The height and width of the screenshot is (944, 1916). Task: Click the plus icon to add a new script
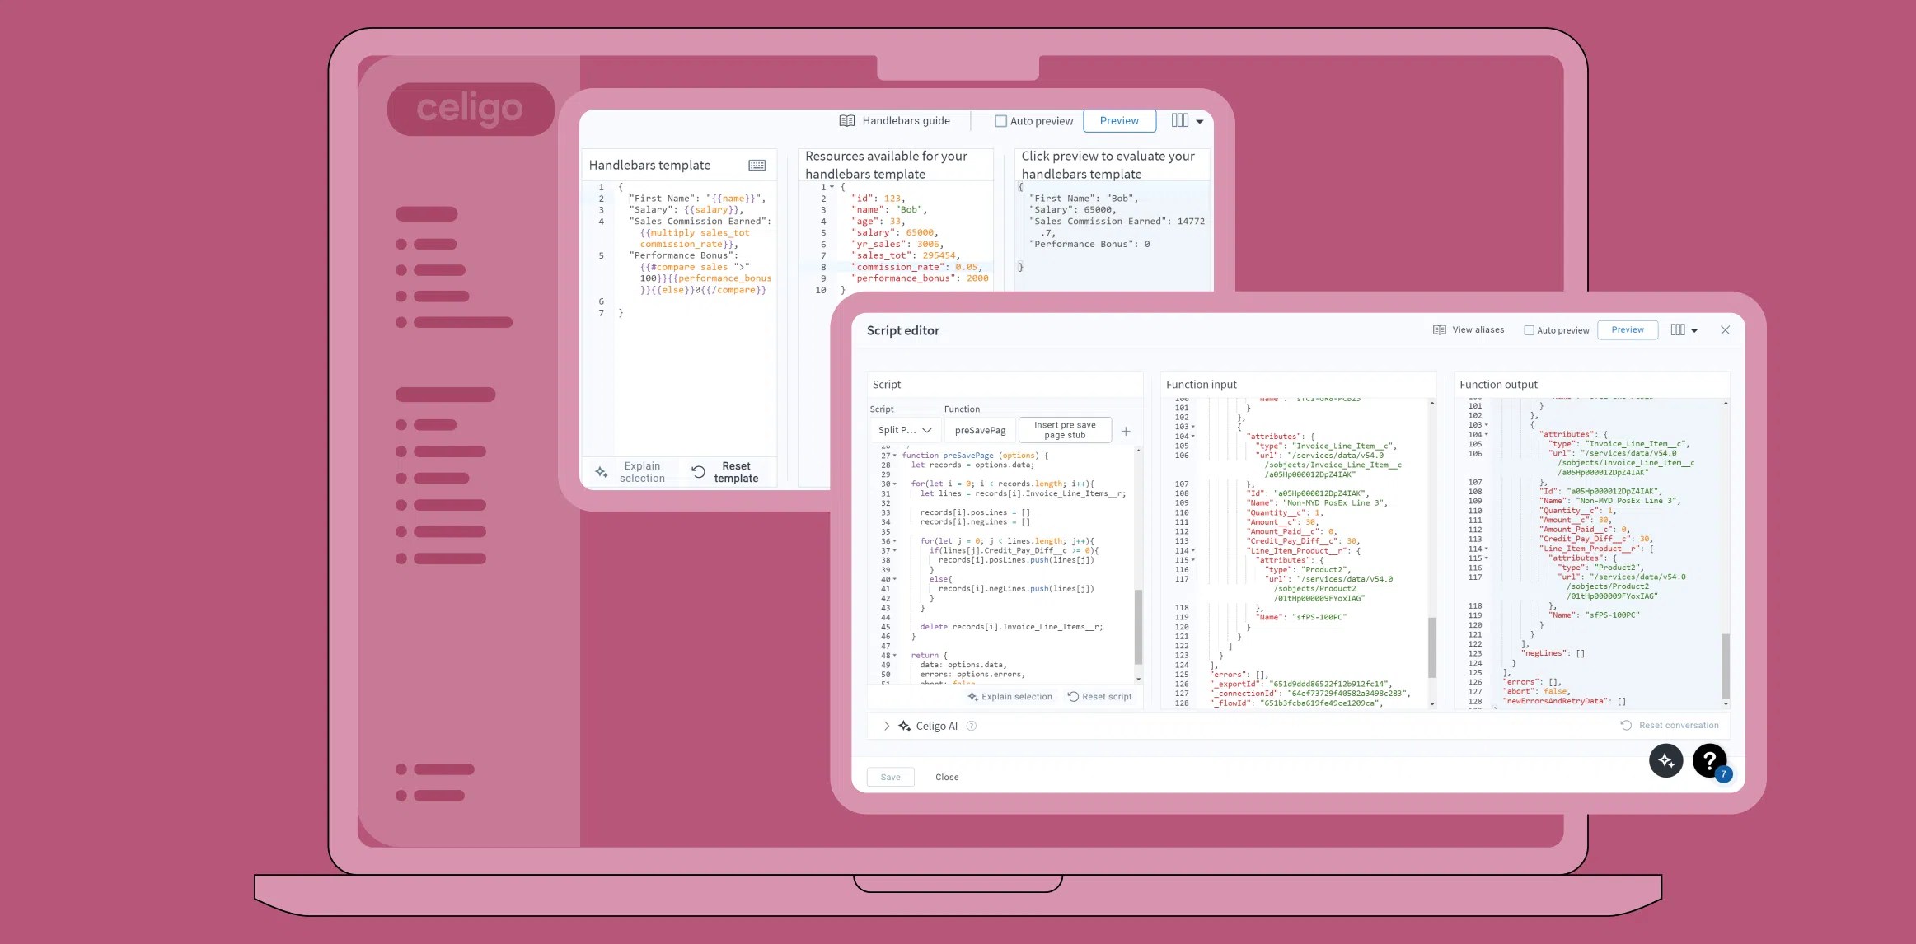click(x=1126, y=430)
